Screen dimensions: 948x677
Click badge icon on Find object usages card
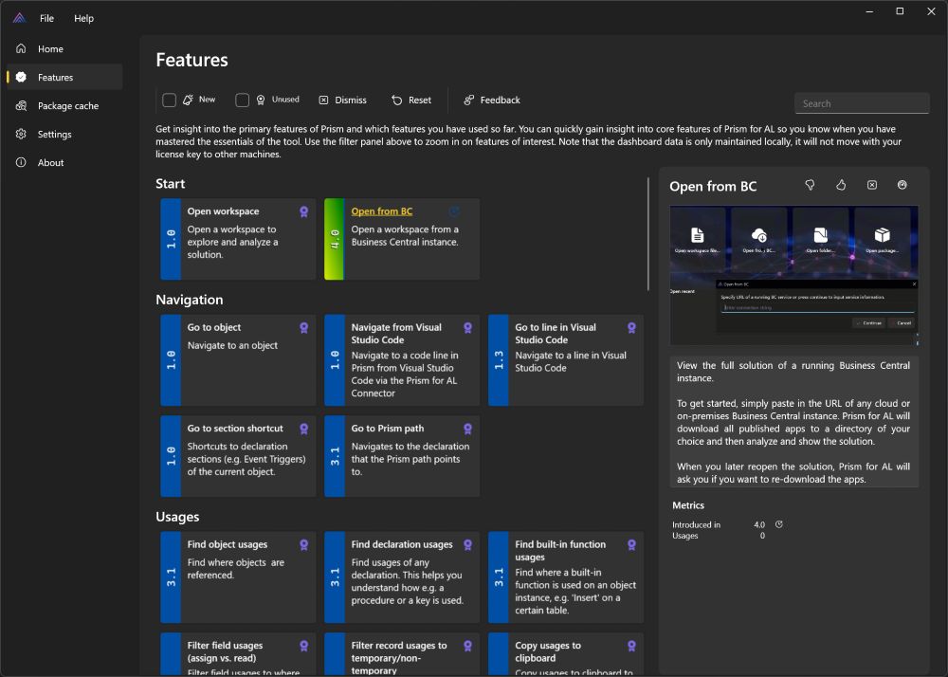(304, 544)
